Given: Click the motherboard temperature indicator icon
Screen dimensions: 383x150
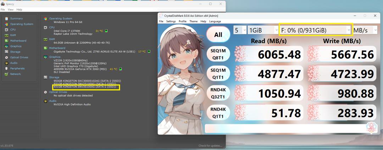Looking at the screenshot, I should 149,52.
